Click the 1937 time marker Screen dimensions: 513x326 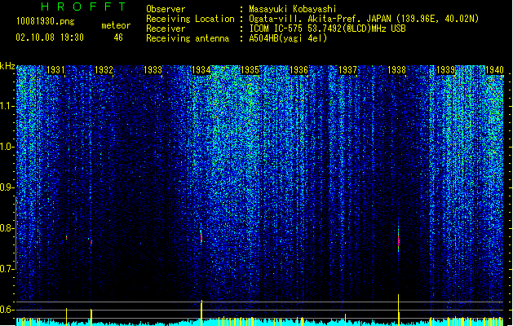tap(347, 69)
